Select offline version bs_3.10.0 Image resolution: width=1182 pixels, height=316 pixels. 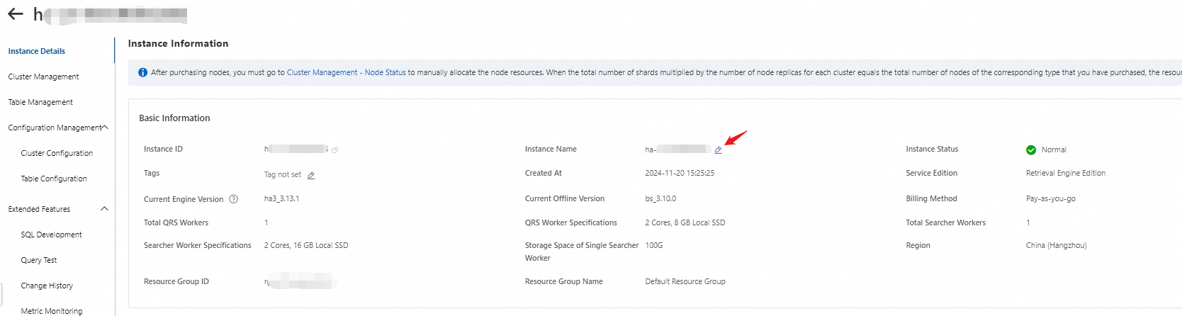tap(660, 198)
